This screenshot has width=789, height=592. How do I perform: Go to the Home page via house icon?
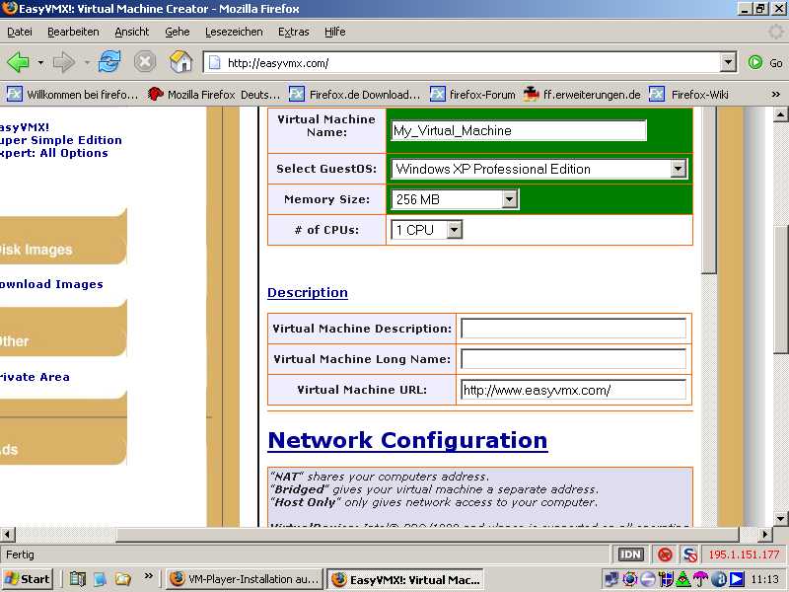pyautogui.click(x=180, y=62)
